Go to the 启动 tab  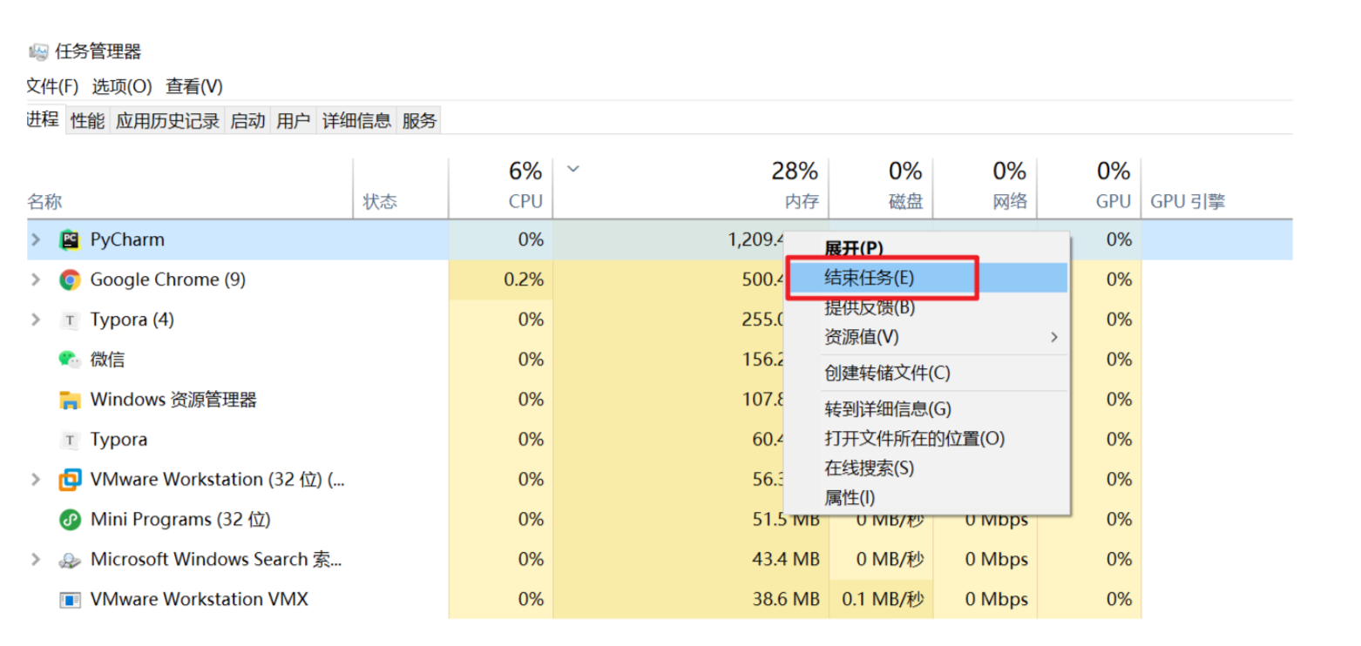247,121
